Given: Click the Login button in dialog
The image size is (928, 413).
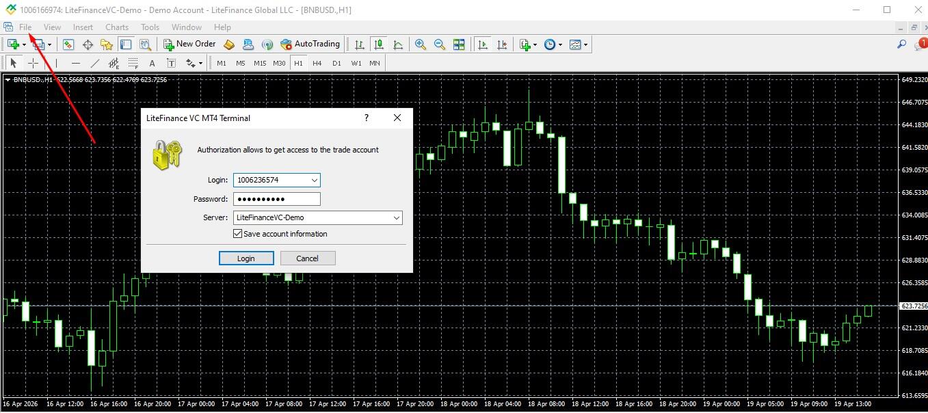Looking at the screenshot, I should click(246, 258).
